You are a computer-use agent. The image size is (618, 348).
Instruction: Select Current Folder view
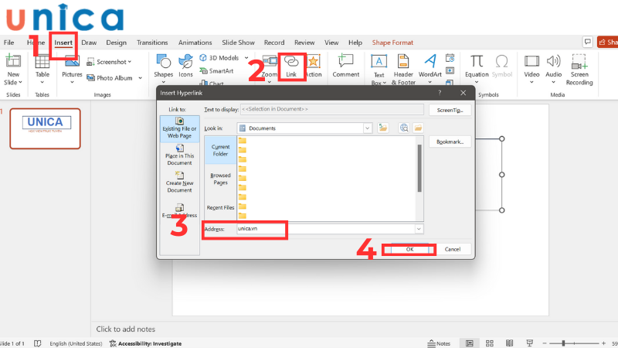point(220,150)
